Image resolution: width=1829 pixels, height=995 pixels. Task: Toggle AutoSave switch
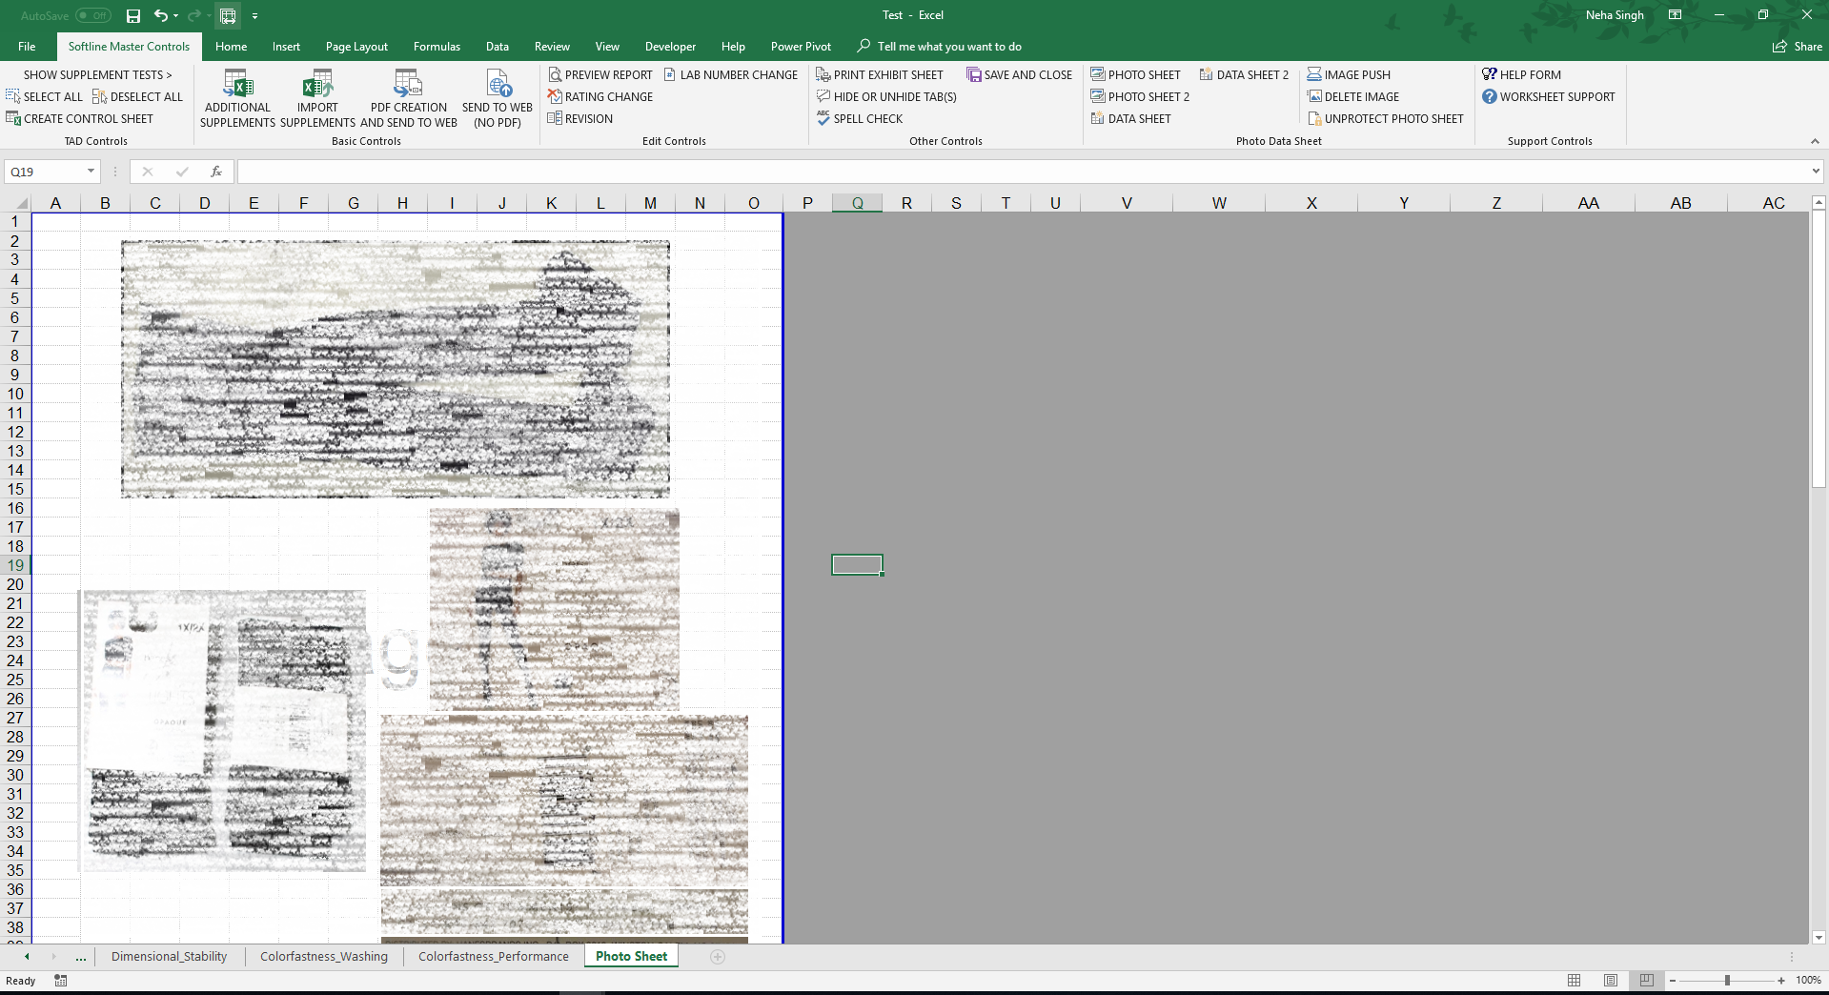tap(93, 15)
